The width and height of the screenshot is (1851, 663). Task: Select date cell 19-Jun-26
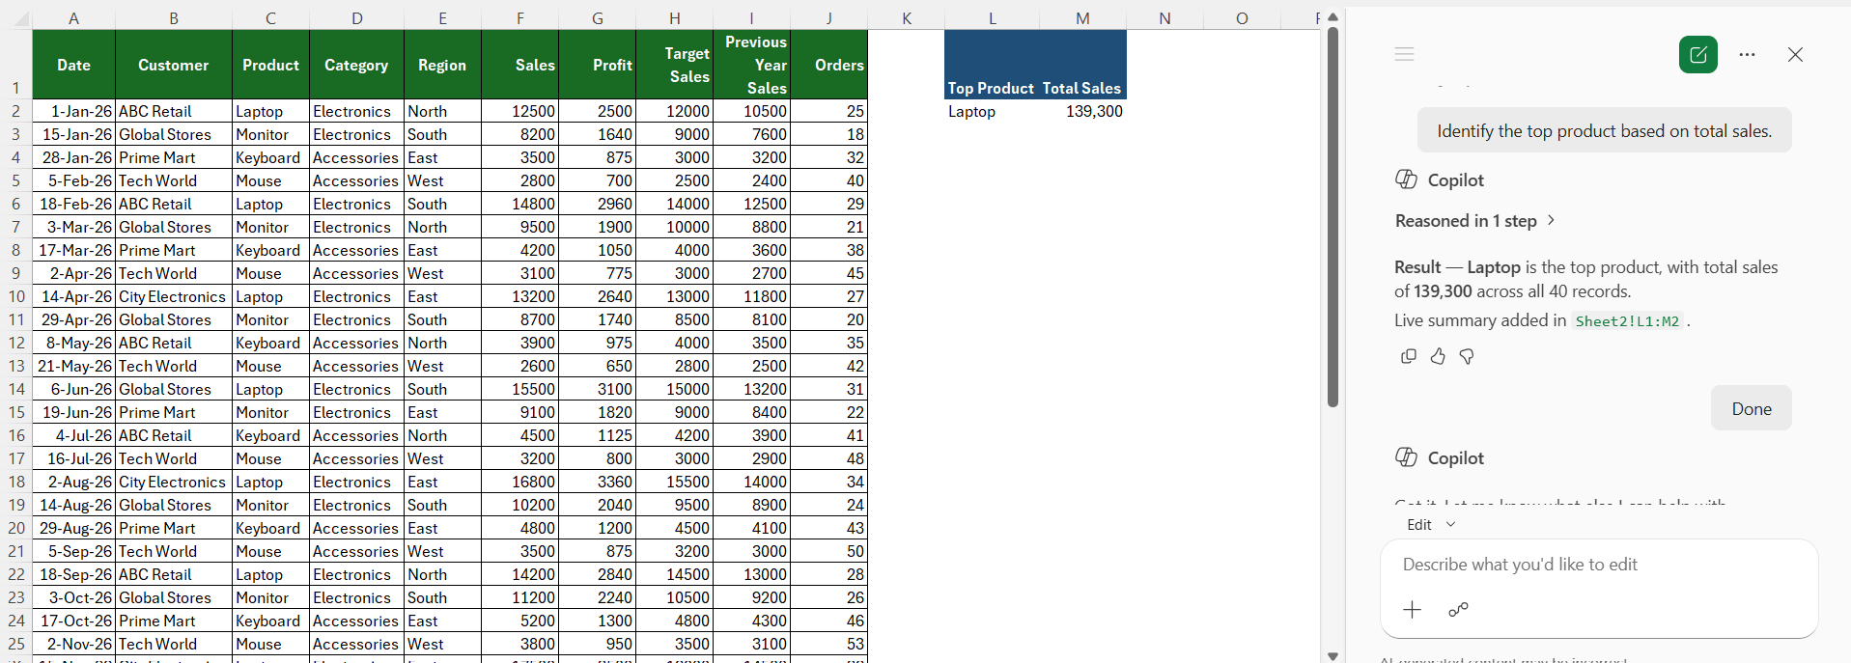73,412
